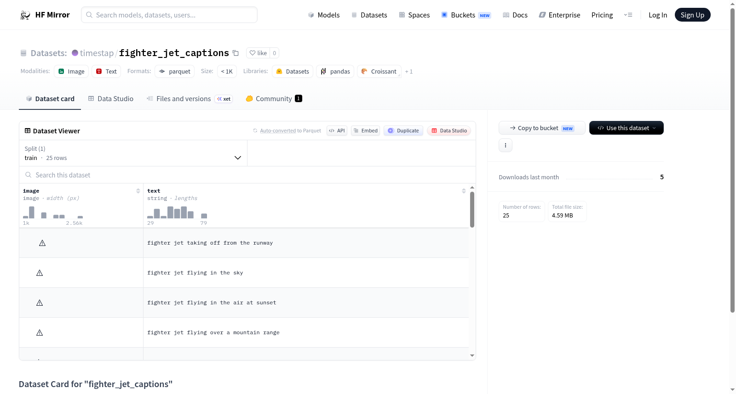Like the dataset with the heart button
This screenshot has height=394, width=736.
pos(258,53)
